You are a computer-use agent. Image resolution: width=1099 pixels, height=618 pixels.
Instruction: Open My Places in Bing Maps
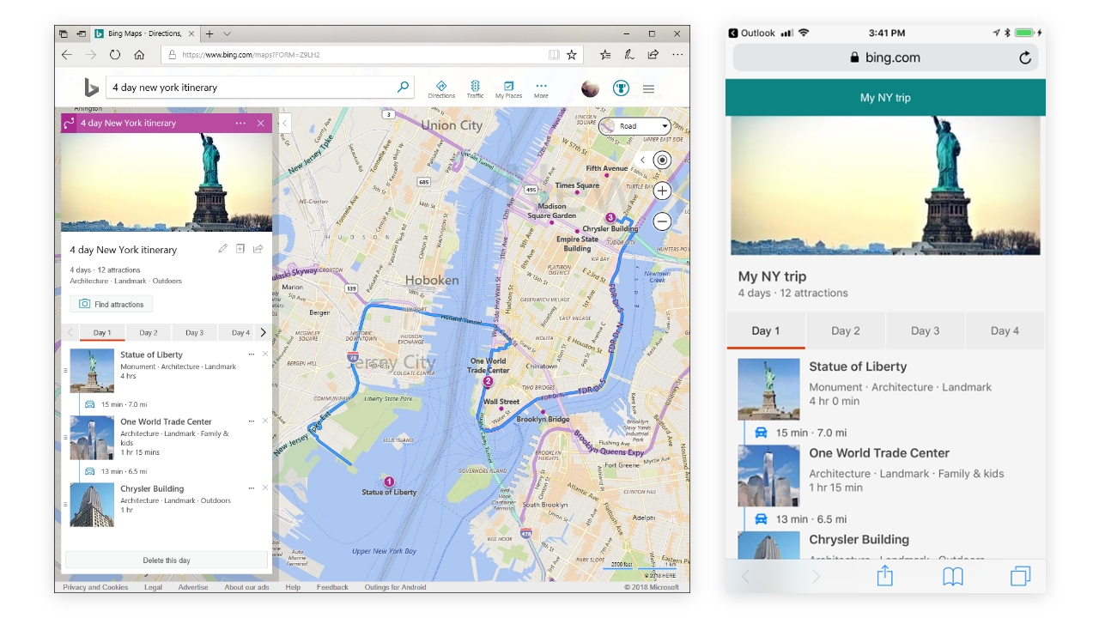508,89
